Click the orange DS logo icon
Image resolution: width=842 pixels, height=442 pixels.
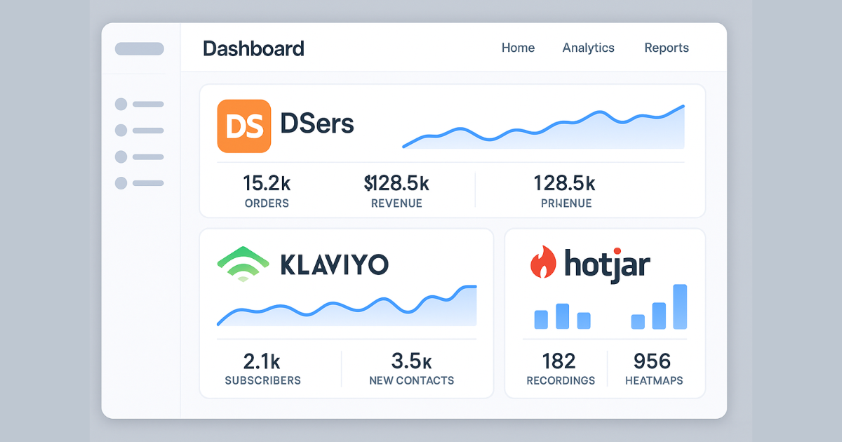coord(244,126)
